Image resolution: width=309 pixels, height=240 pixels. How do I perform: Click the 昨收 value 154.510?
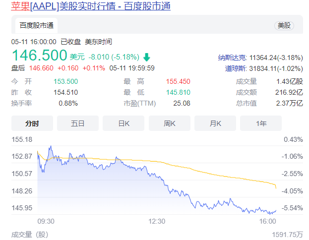tap(66, 92)
